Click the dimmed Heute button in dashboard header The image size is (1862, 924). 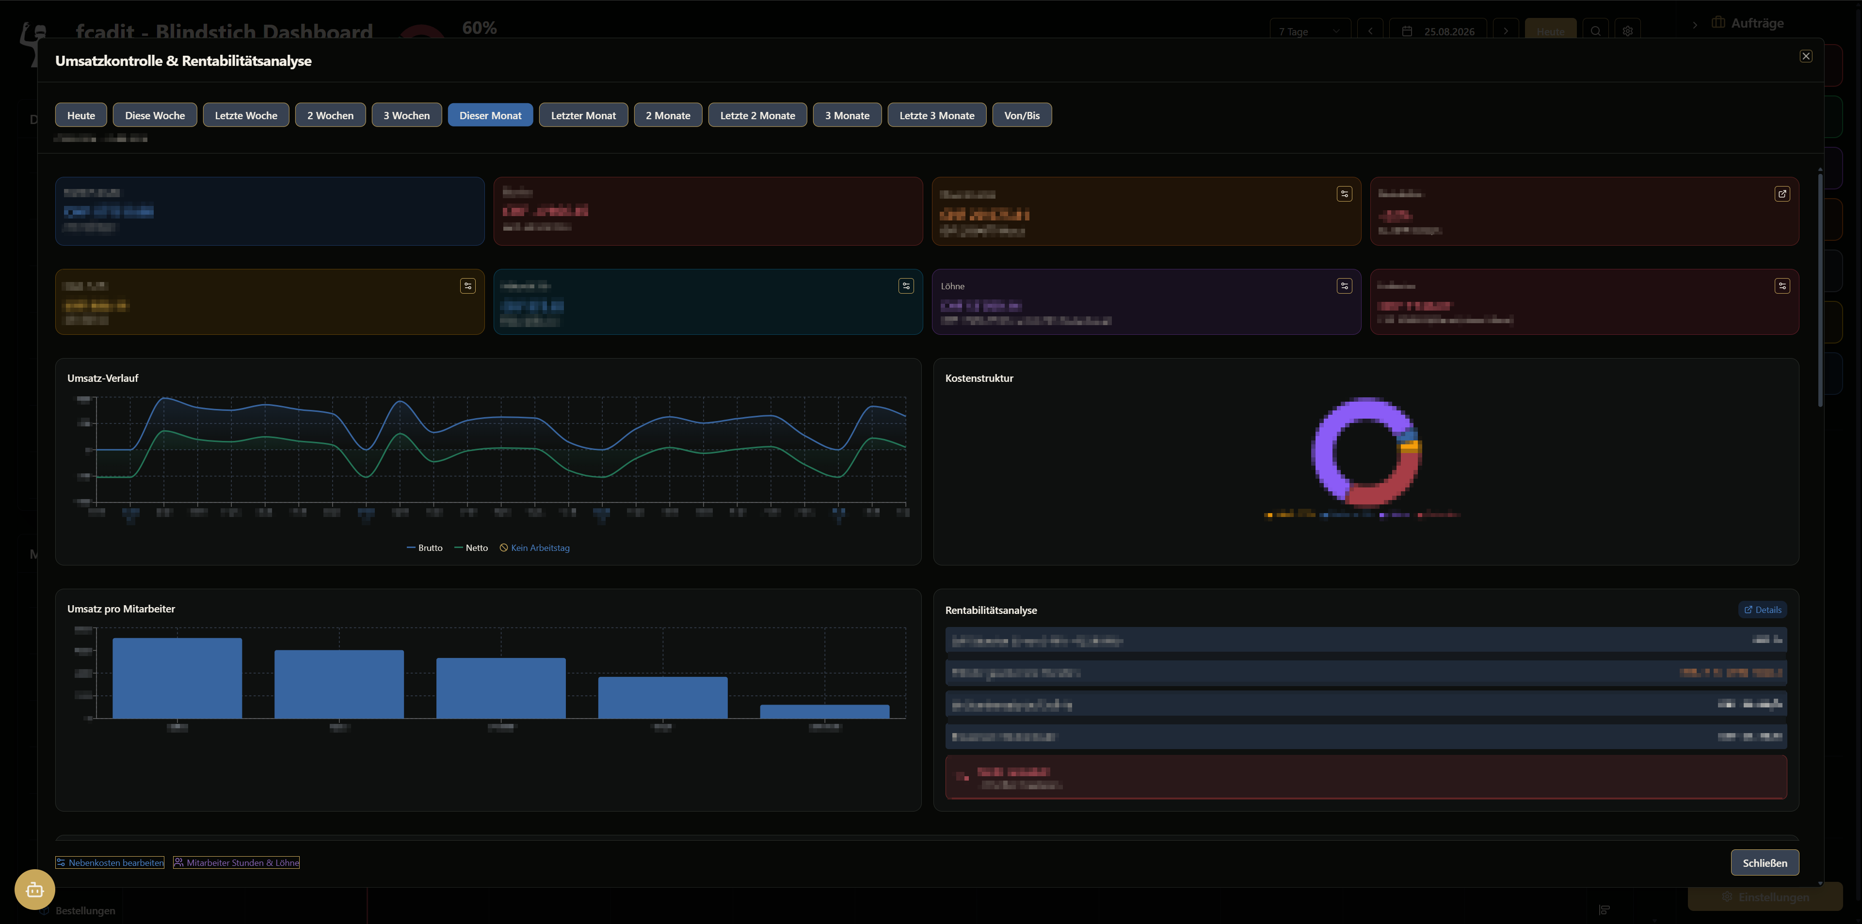pos(1550,31)
